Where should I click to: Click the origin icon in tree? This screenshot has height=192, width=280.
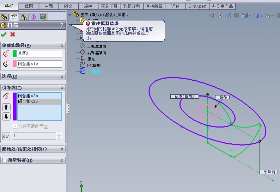pyautogui.click(x=82, y=58)
